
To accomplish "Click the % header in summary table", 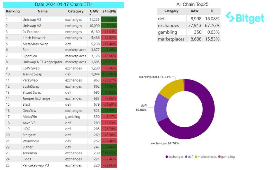I will tap(212, 11).
